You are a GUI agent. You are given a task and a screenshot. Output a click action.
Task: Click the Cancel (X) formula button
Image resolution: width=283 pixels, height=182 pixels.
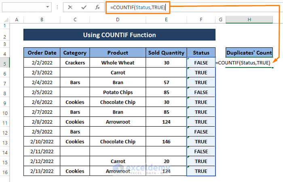tap(70, 7)
